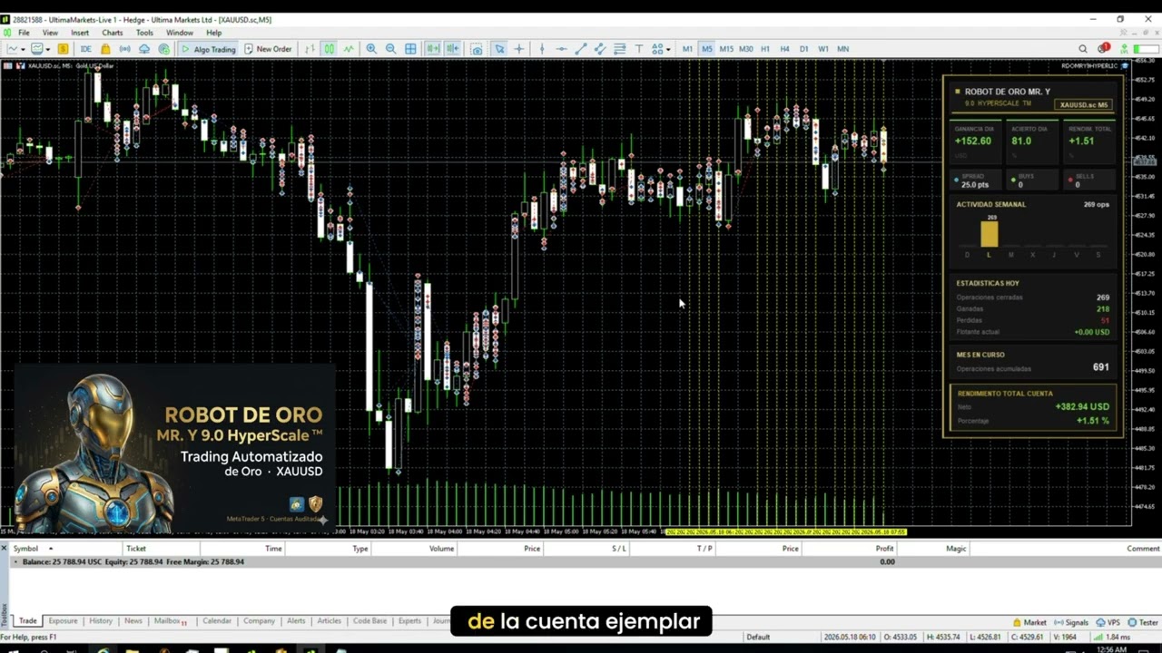
Task: Toggle the Algo Trading button
Action: click(208, 49)
